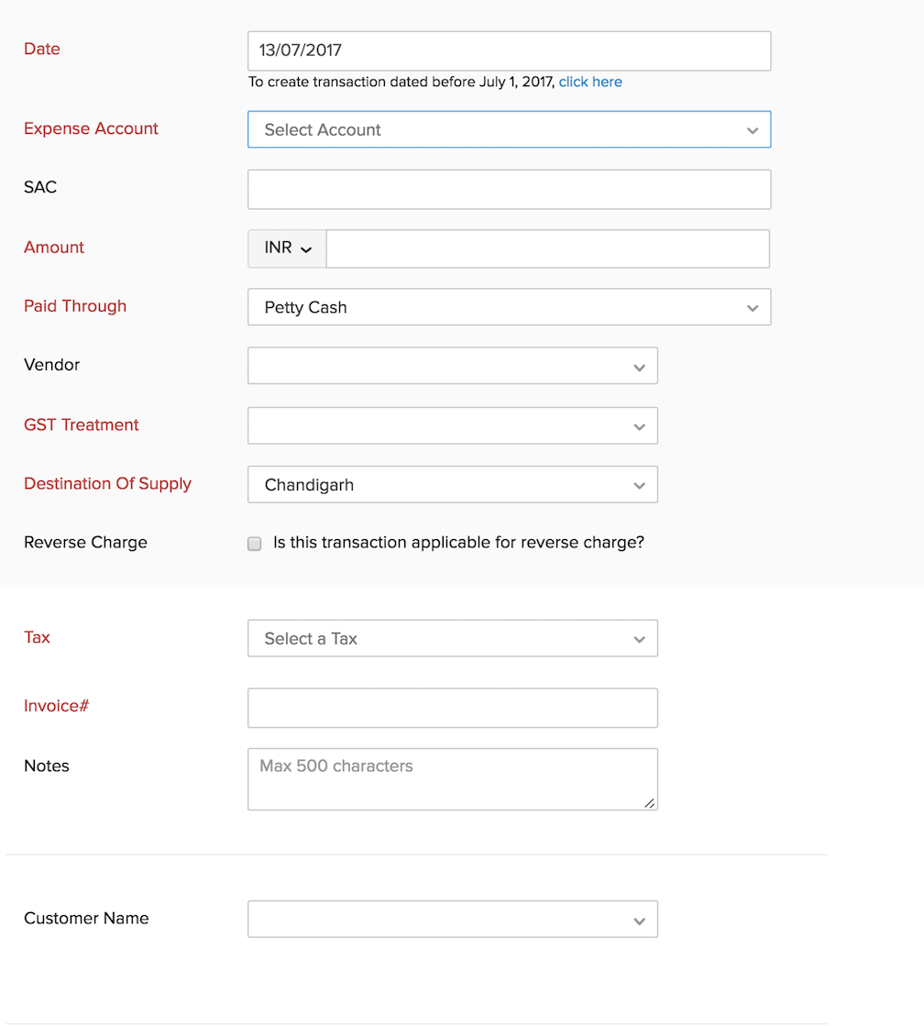
Task: Enable the reverse charge checkbox
Action: (255, 544)
